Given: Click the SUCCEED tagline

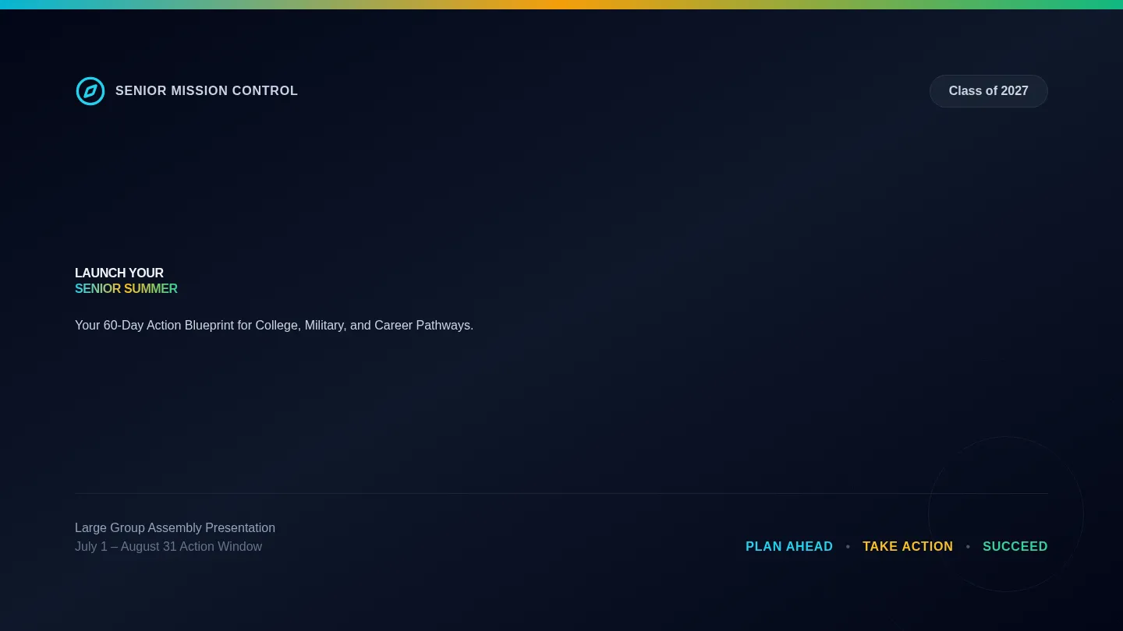Looking at the screenshot, I should pyautogui.click(x=1015, y=547).
